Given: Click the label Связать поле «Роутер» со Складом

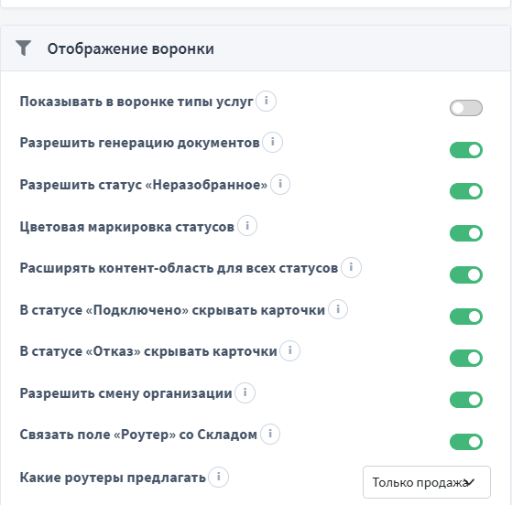Looking at the screenshot, I should 138,435.
